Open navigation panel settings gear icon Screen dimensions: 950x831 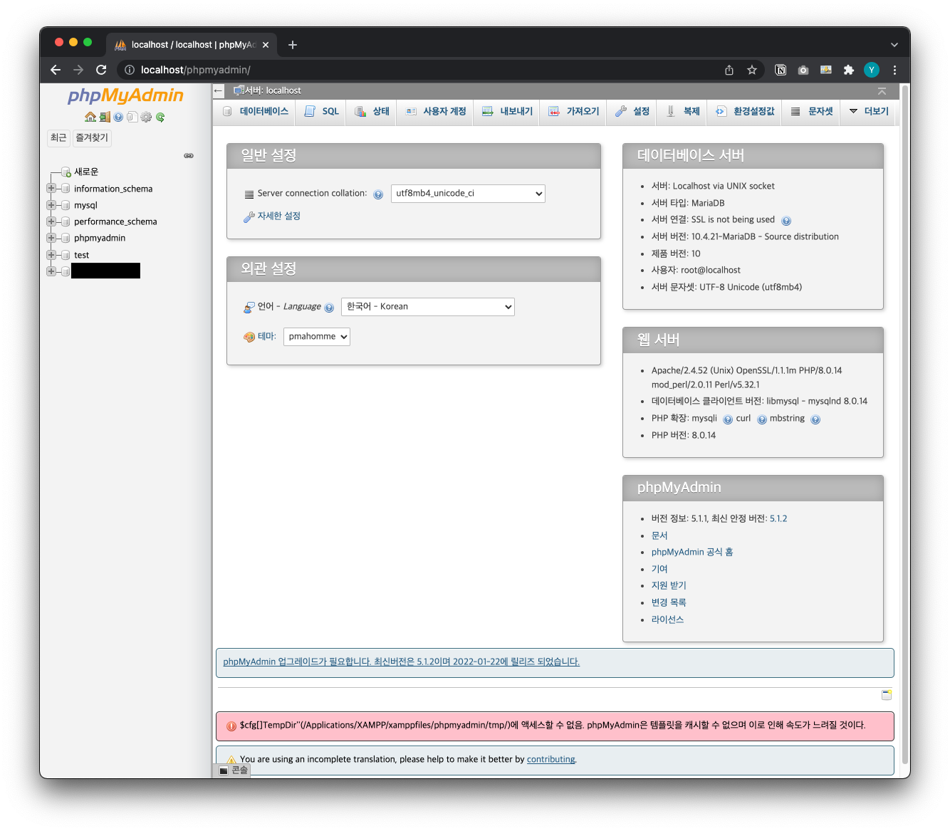pos(146,117)
